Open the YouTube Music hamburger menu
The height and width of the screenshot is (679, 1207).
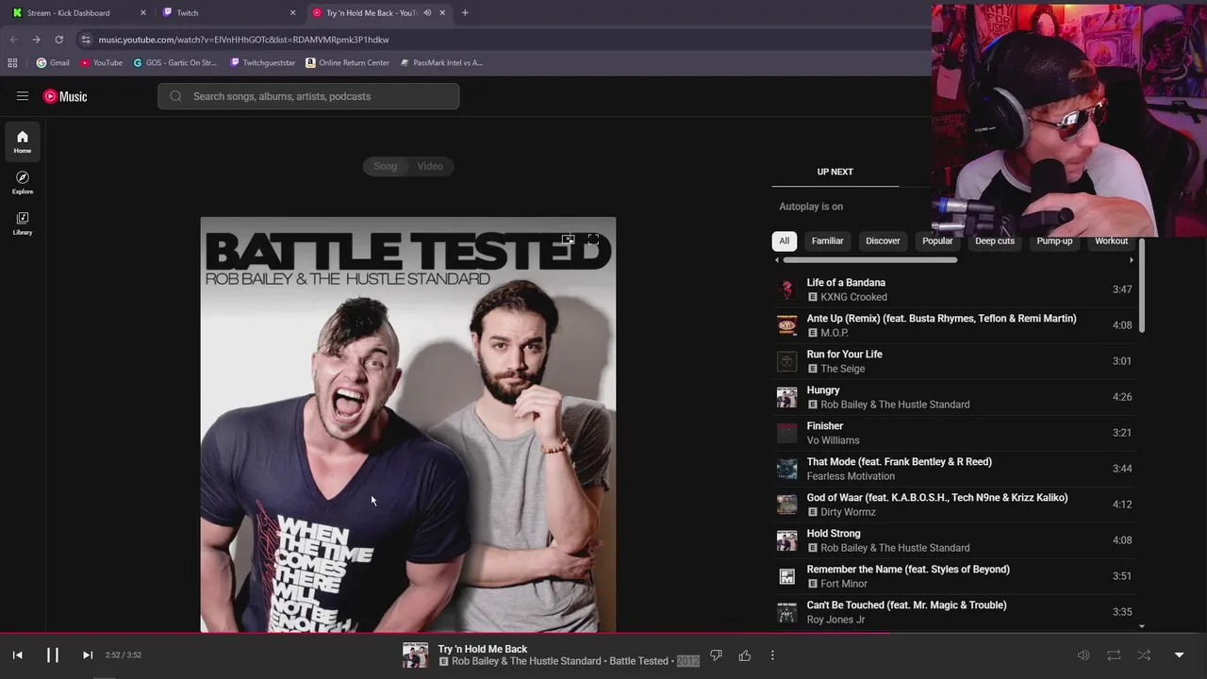tap(23, 96)
